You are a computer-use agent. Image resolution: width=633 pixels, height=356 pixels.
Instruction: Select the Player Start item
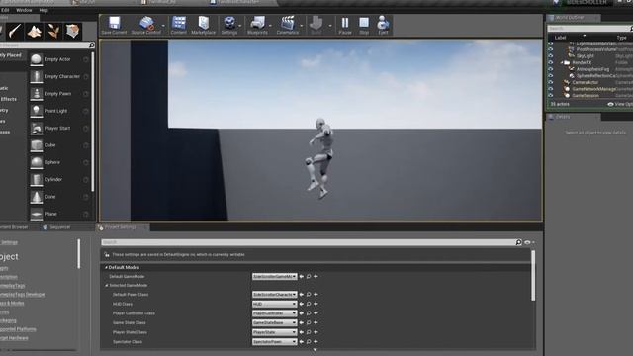(59, 128)
